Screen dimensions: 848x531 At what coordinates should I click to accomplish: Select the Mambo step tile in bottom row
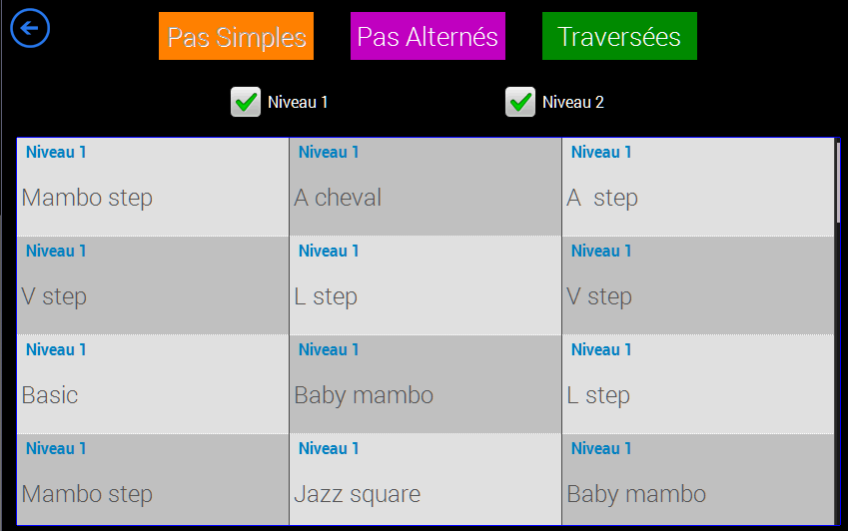click(152, 482)
